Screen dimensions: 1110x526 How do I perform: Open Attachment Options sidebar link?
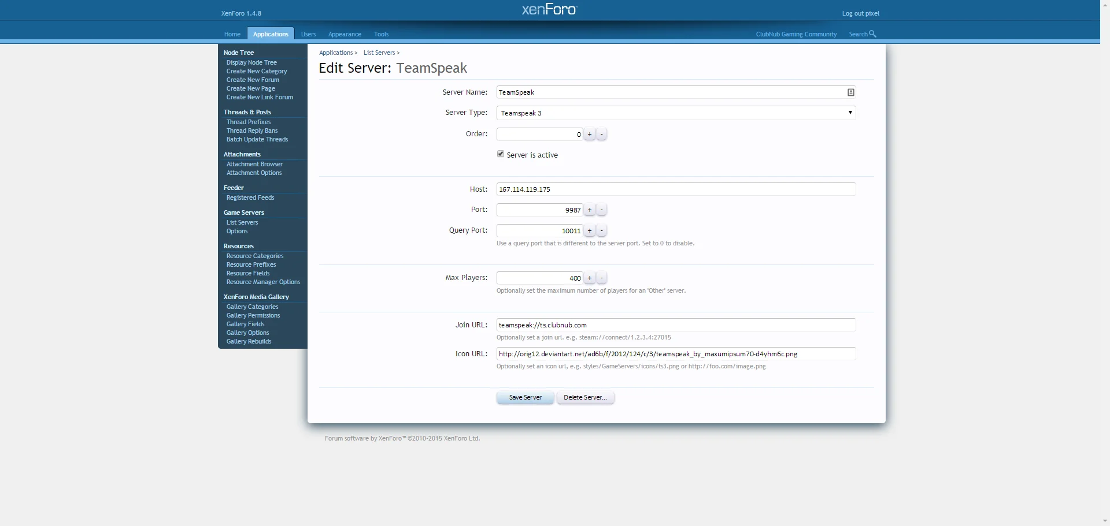[254, 173]
